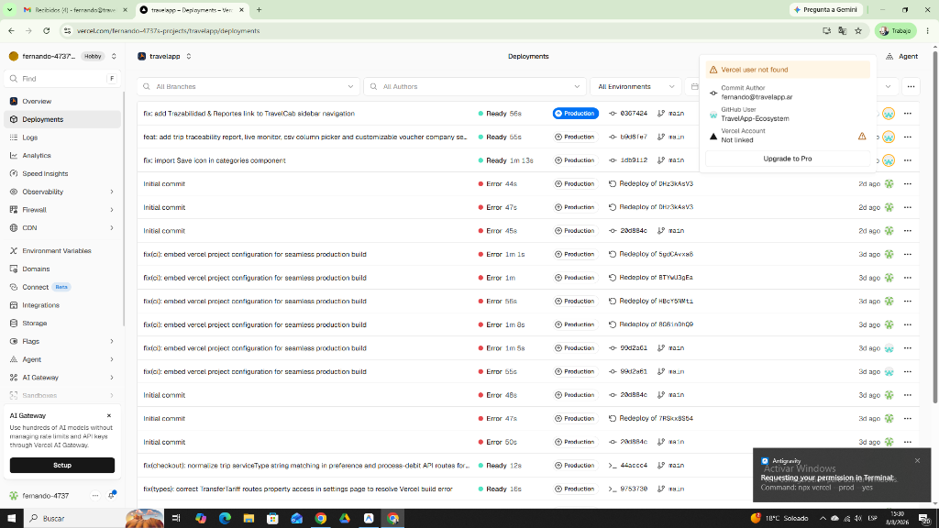
Task: Open actions menu for Save icon fix deployment
Action: point(908,160)
